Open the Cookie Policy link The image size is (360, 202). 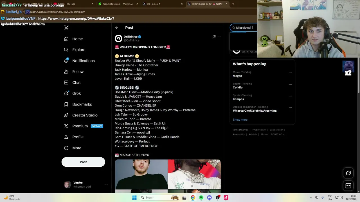click(x=276, y=130)
